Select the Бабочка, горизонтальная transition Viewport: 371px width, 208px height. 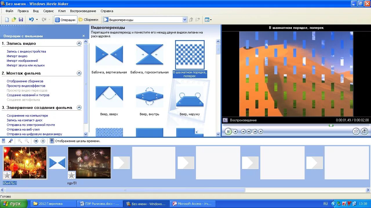(x=150, y=55)
